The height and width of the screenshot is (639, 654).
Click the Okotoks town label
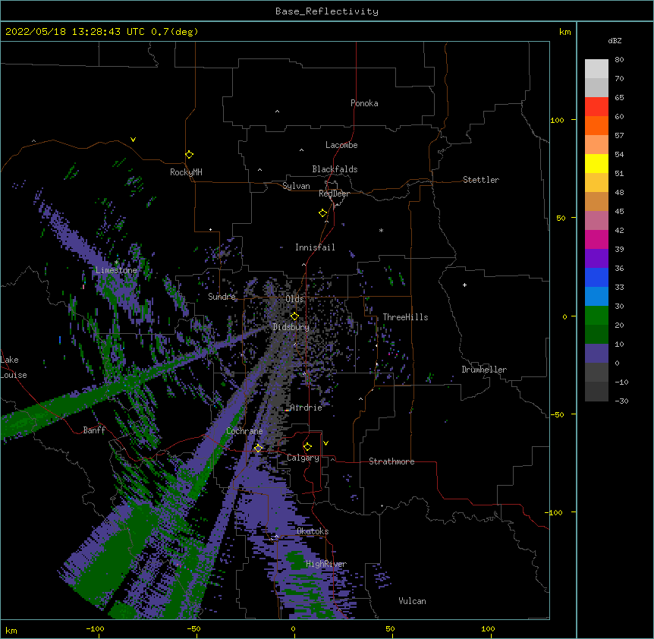pos(313,531)
